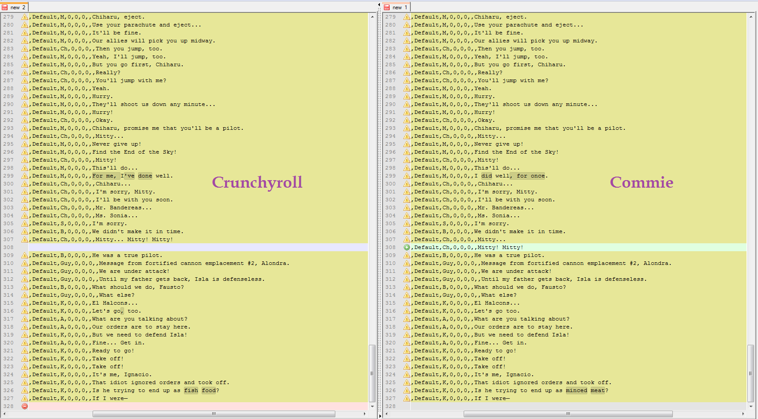758x419 pixels.
Task: Click warning icon beside right "It's me, Ignacio."
Action: coord(407,374)
